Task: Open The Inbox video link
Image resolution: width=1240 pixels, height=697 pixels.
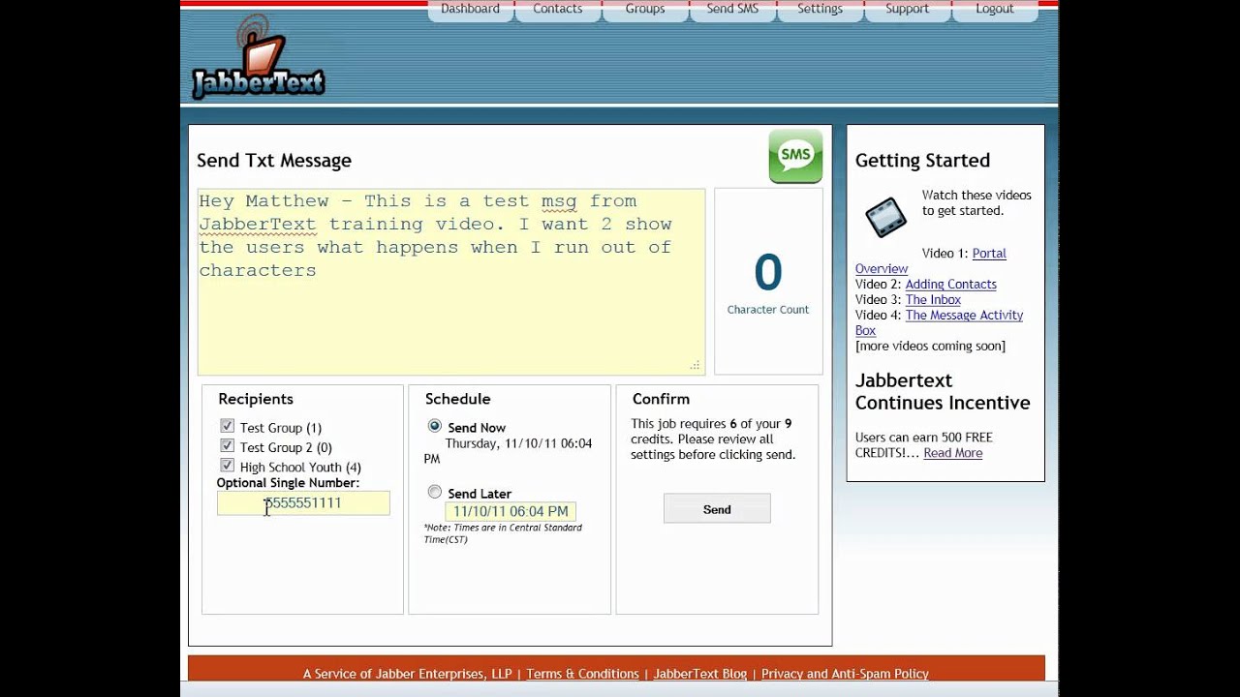Action: coord(933,299)
